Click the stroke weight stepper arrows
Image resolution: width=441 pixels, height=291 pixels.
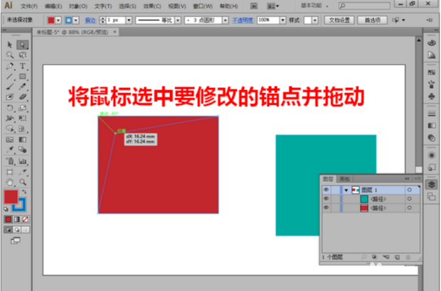click(102, 20)
